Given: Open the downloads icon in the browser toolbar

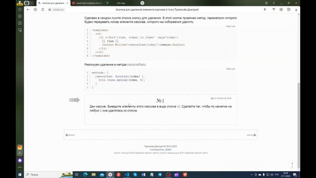Looking at the screenshot, I should coord(296,9).
